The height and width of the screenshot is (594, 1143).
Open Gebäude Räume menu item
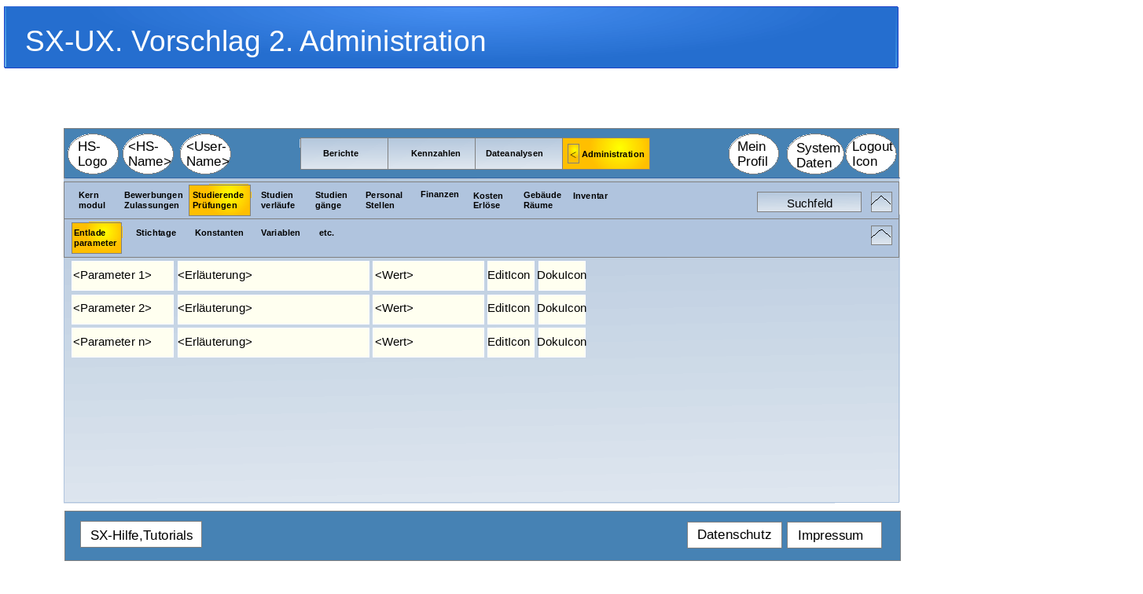542,200
